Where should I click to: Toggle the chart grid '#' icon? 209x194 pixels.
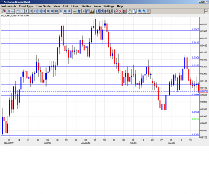coord(79,12)
